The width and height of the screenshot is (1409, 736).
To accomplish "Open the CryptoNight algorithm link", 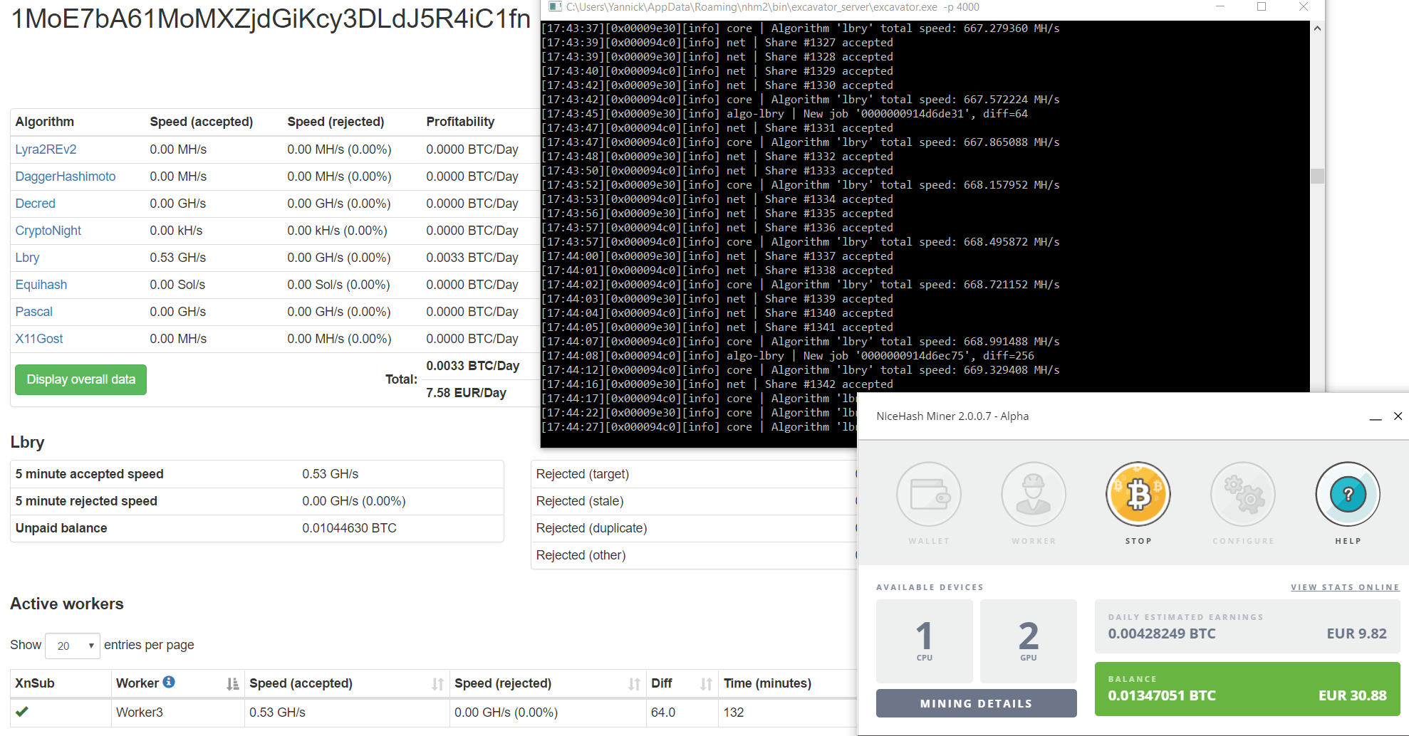I will click(x=48, y=231).
